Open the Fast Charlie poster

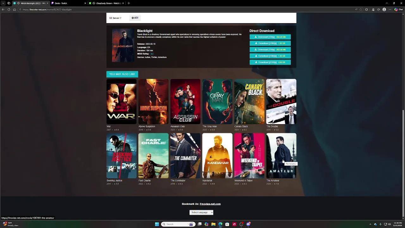click(x=153, y=156)
